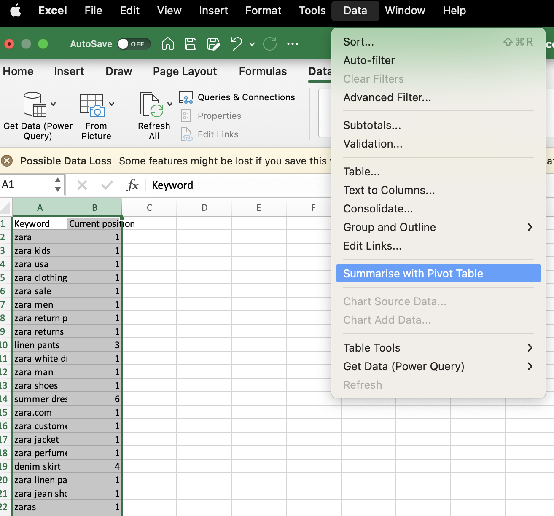Image resolution: width=554 pixels, height=516 pixels.
Task: Click the Refresh All icon
Action: tap(152, 105)
